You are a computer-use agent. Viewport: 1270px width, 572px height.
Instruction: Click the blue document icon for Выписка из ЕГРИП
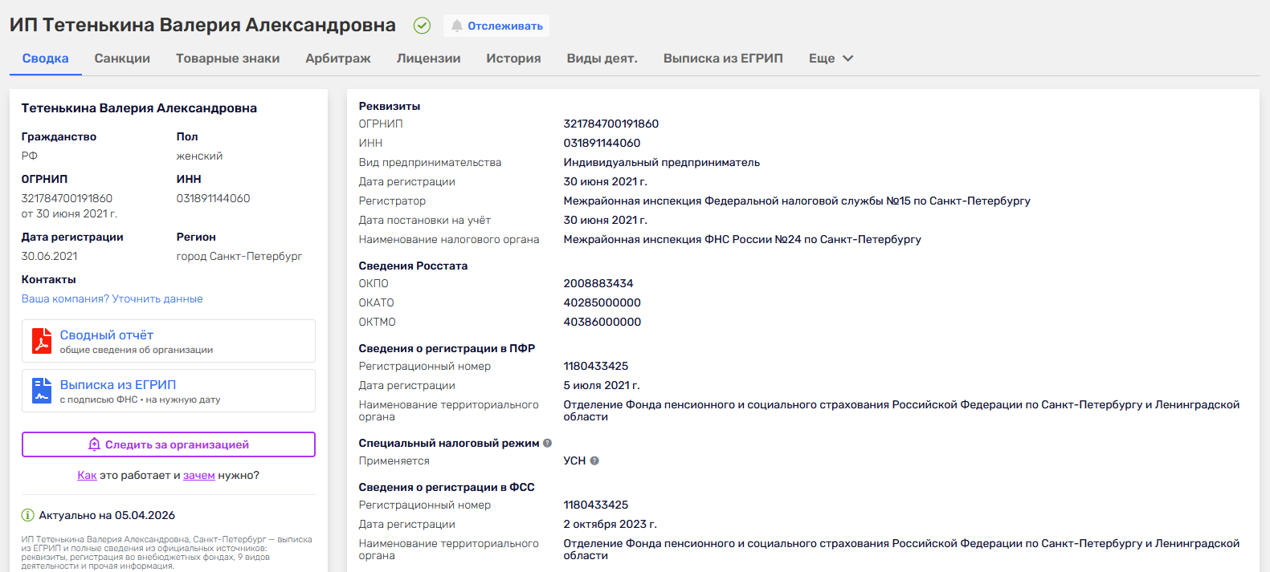pos(42,391)
